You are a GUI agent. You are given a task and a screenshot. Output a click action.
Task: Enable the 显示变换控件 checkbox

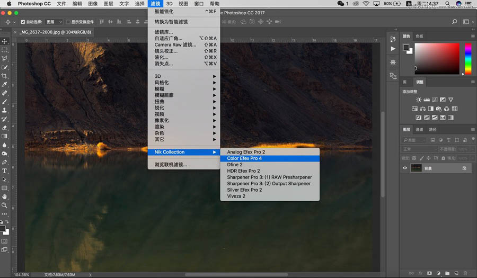pyautogui.click(x=68, y=22)
